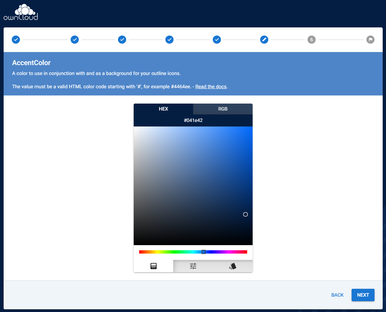Switch to the sliders input view

pos(193,266)
